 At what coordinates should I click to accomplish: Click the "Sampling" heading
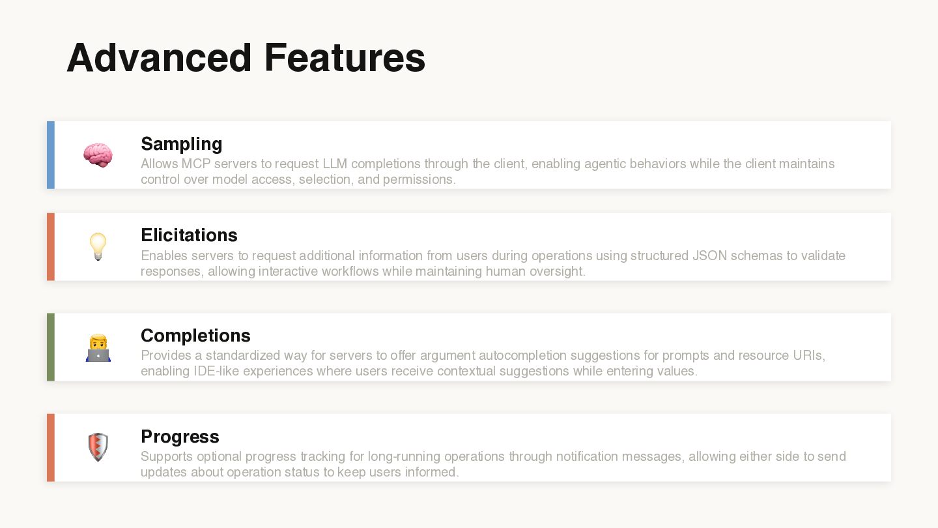click(x=181, y=143)
